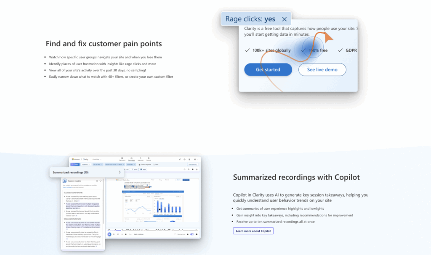Click bullet 'Gain insight into key takeaways'

pos(295,215)
